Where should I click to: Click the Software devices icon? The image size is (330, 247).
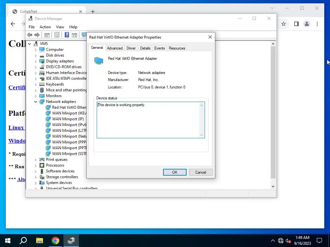42,171
